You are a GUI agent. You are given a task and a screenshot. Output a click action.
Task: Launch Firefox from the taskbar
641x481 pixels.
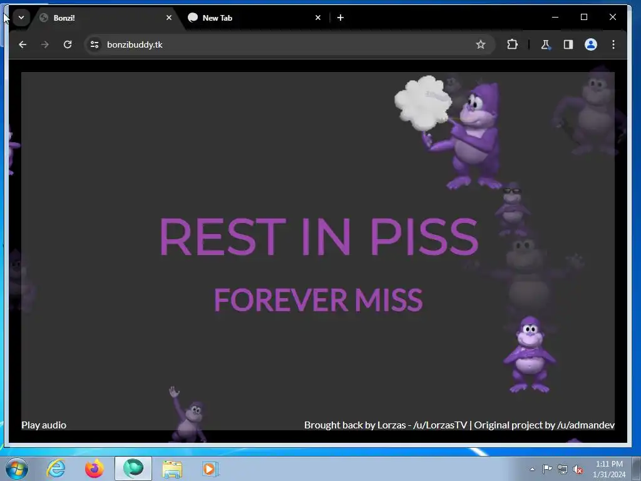pyautogui.click(x=95, y=468)
